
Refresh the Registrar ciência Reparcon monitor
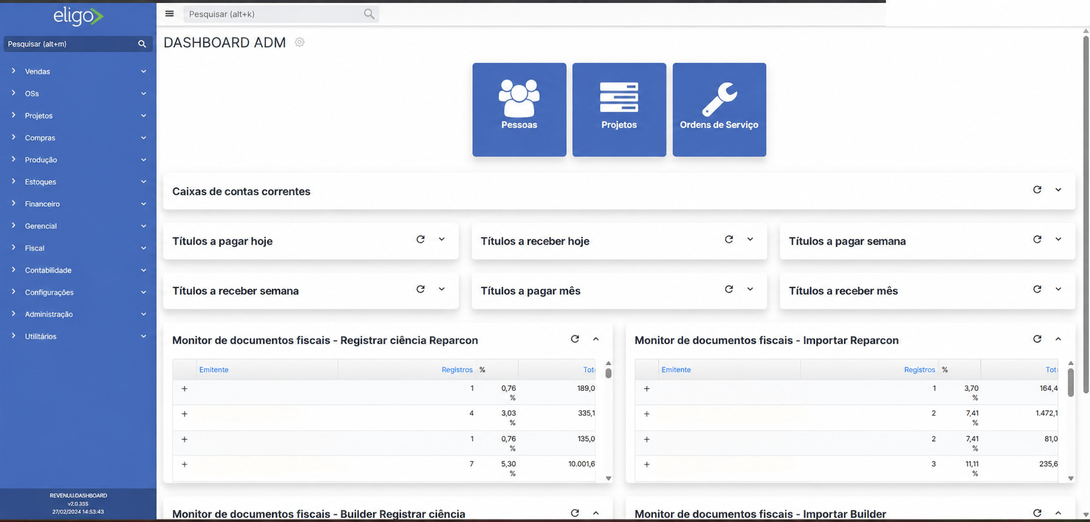coord(575,339)
